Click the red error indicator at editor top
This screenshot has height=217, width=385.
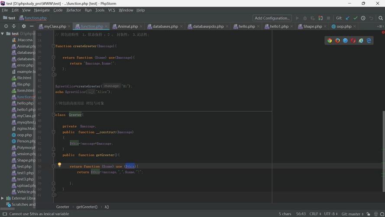[x=383, y=32]
